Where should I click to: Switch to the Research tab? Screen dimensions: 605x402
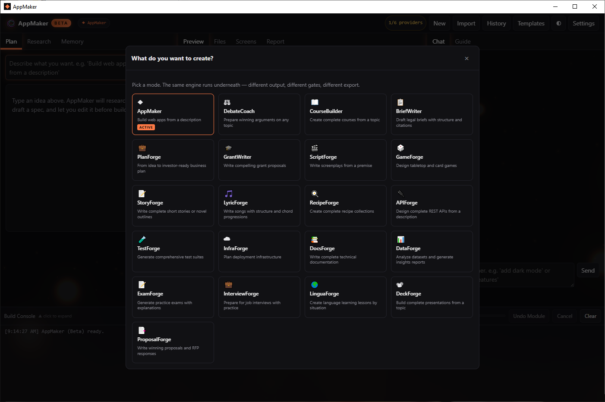(x=39, y=41)
